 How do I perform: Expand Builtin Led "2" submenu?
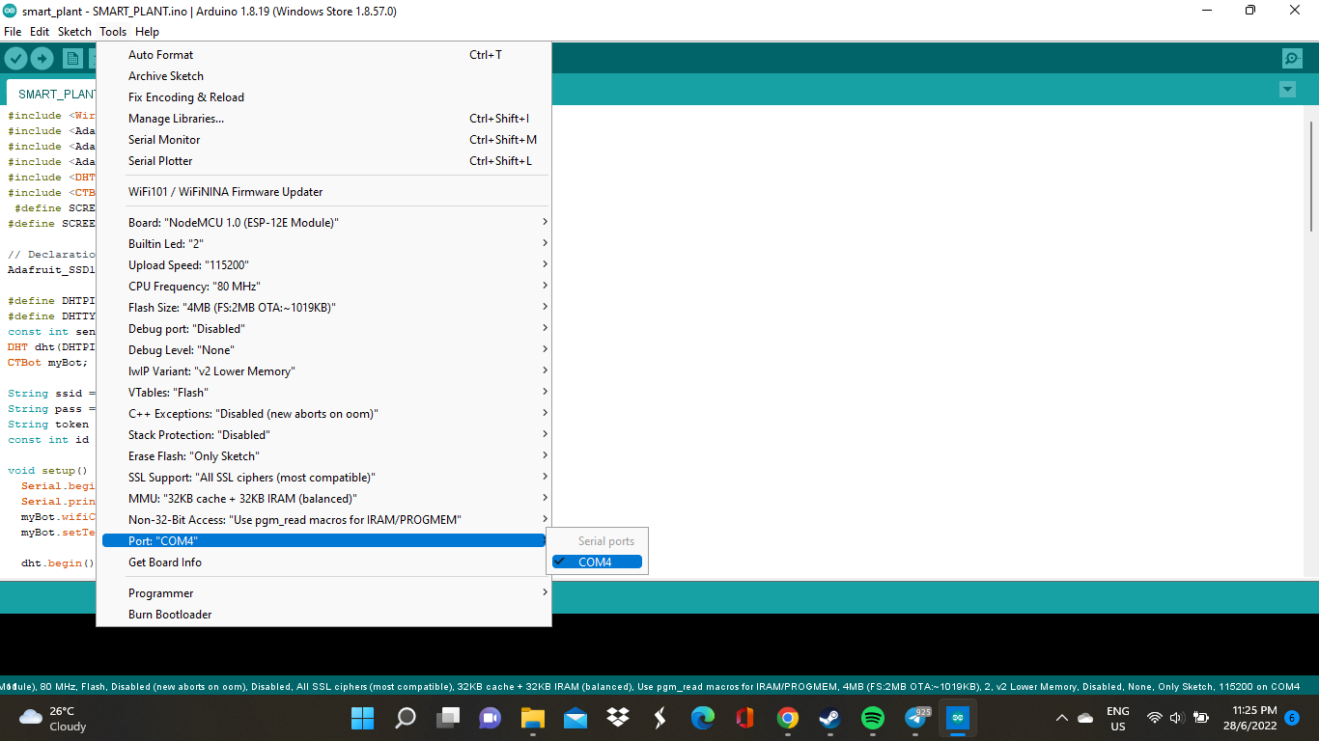pyautogui.click(x=323, y=244)
